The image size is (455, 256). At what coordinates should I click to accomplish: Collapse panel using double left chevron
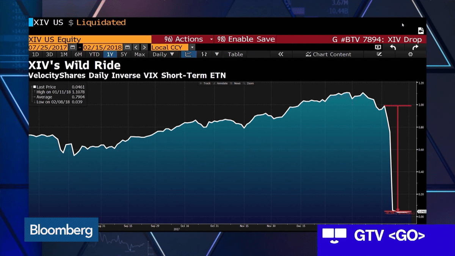click(x=281, y=54)
